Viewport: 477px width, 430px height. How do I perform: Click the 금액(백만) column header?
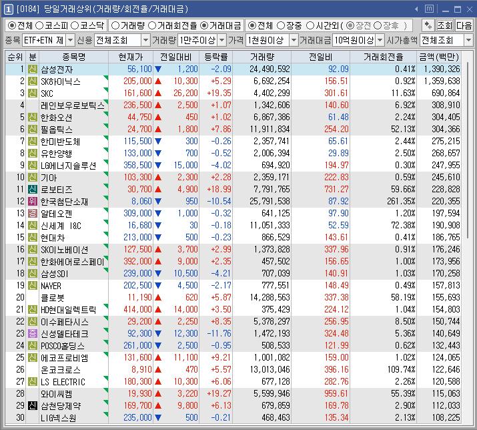(439, 57)
